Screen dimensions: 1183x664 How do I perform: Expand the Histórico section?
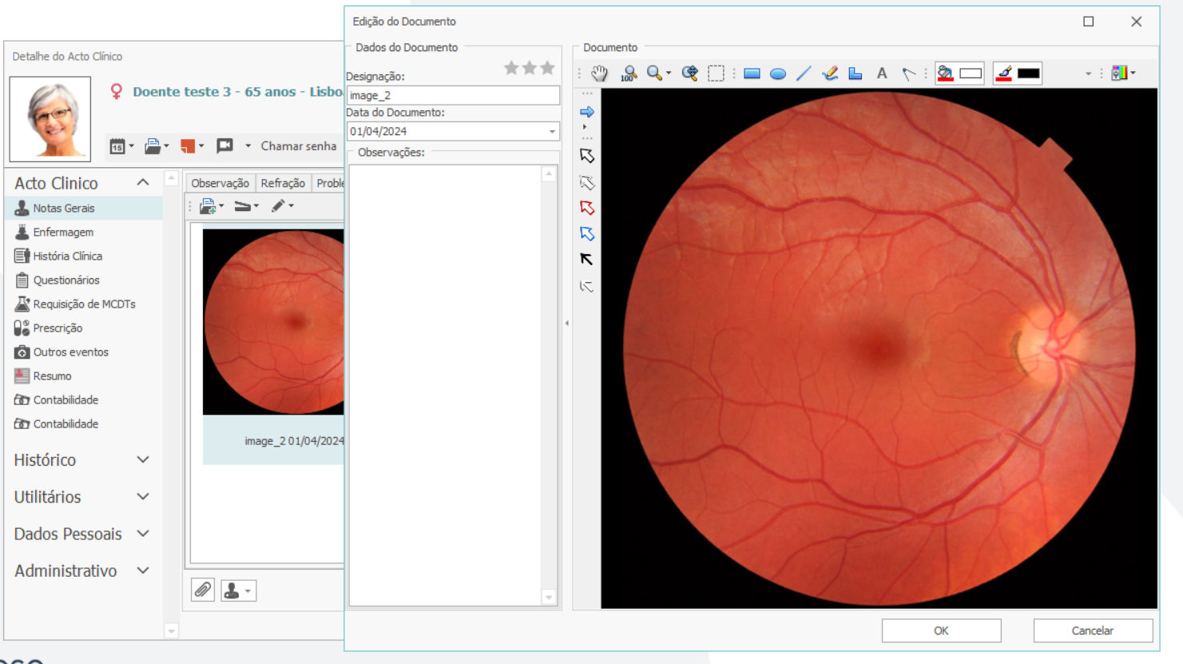click(143, 460)
